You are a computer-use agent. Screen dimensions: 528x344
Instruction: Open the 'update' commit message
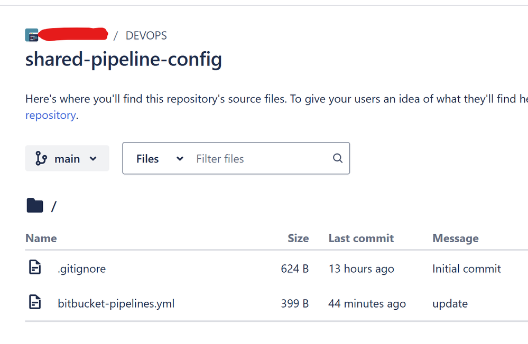[x=450, y=304]
